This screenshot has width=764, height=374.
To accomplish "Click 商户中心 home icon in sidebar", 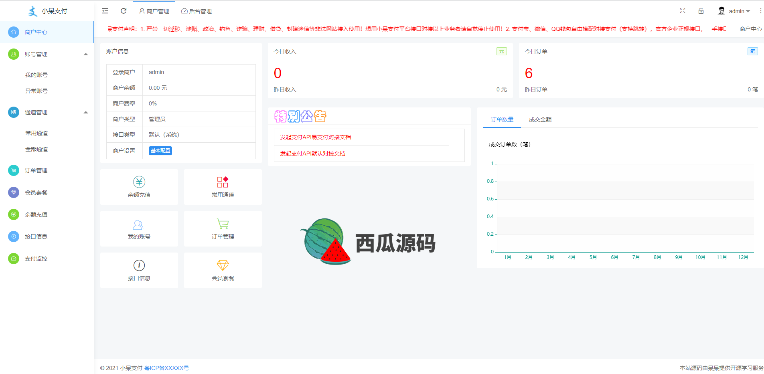I will [14, 32].
